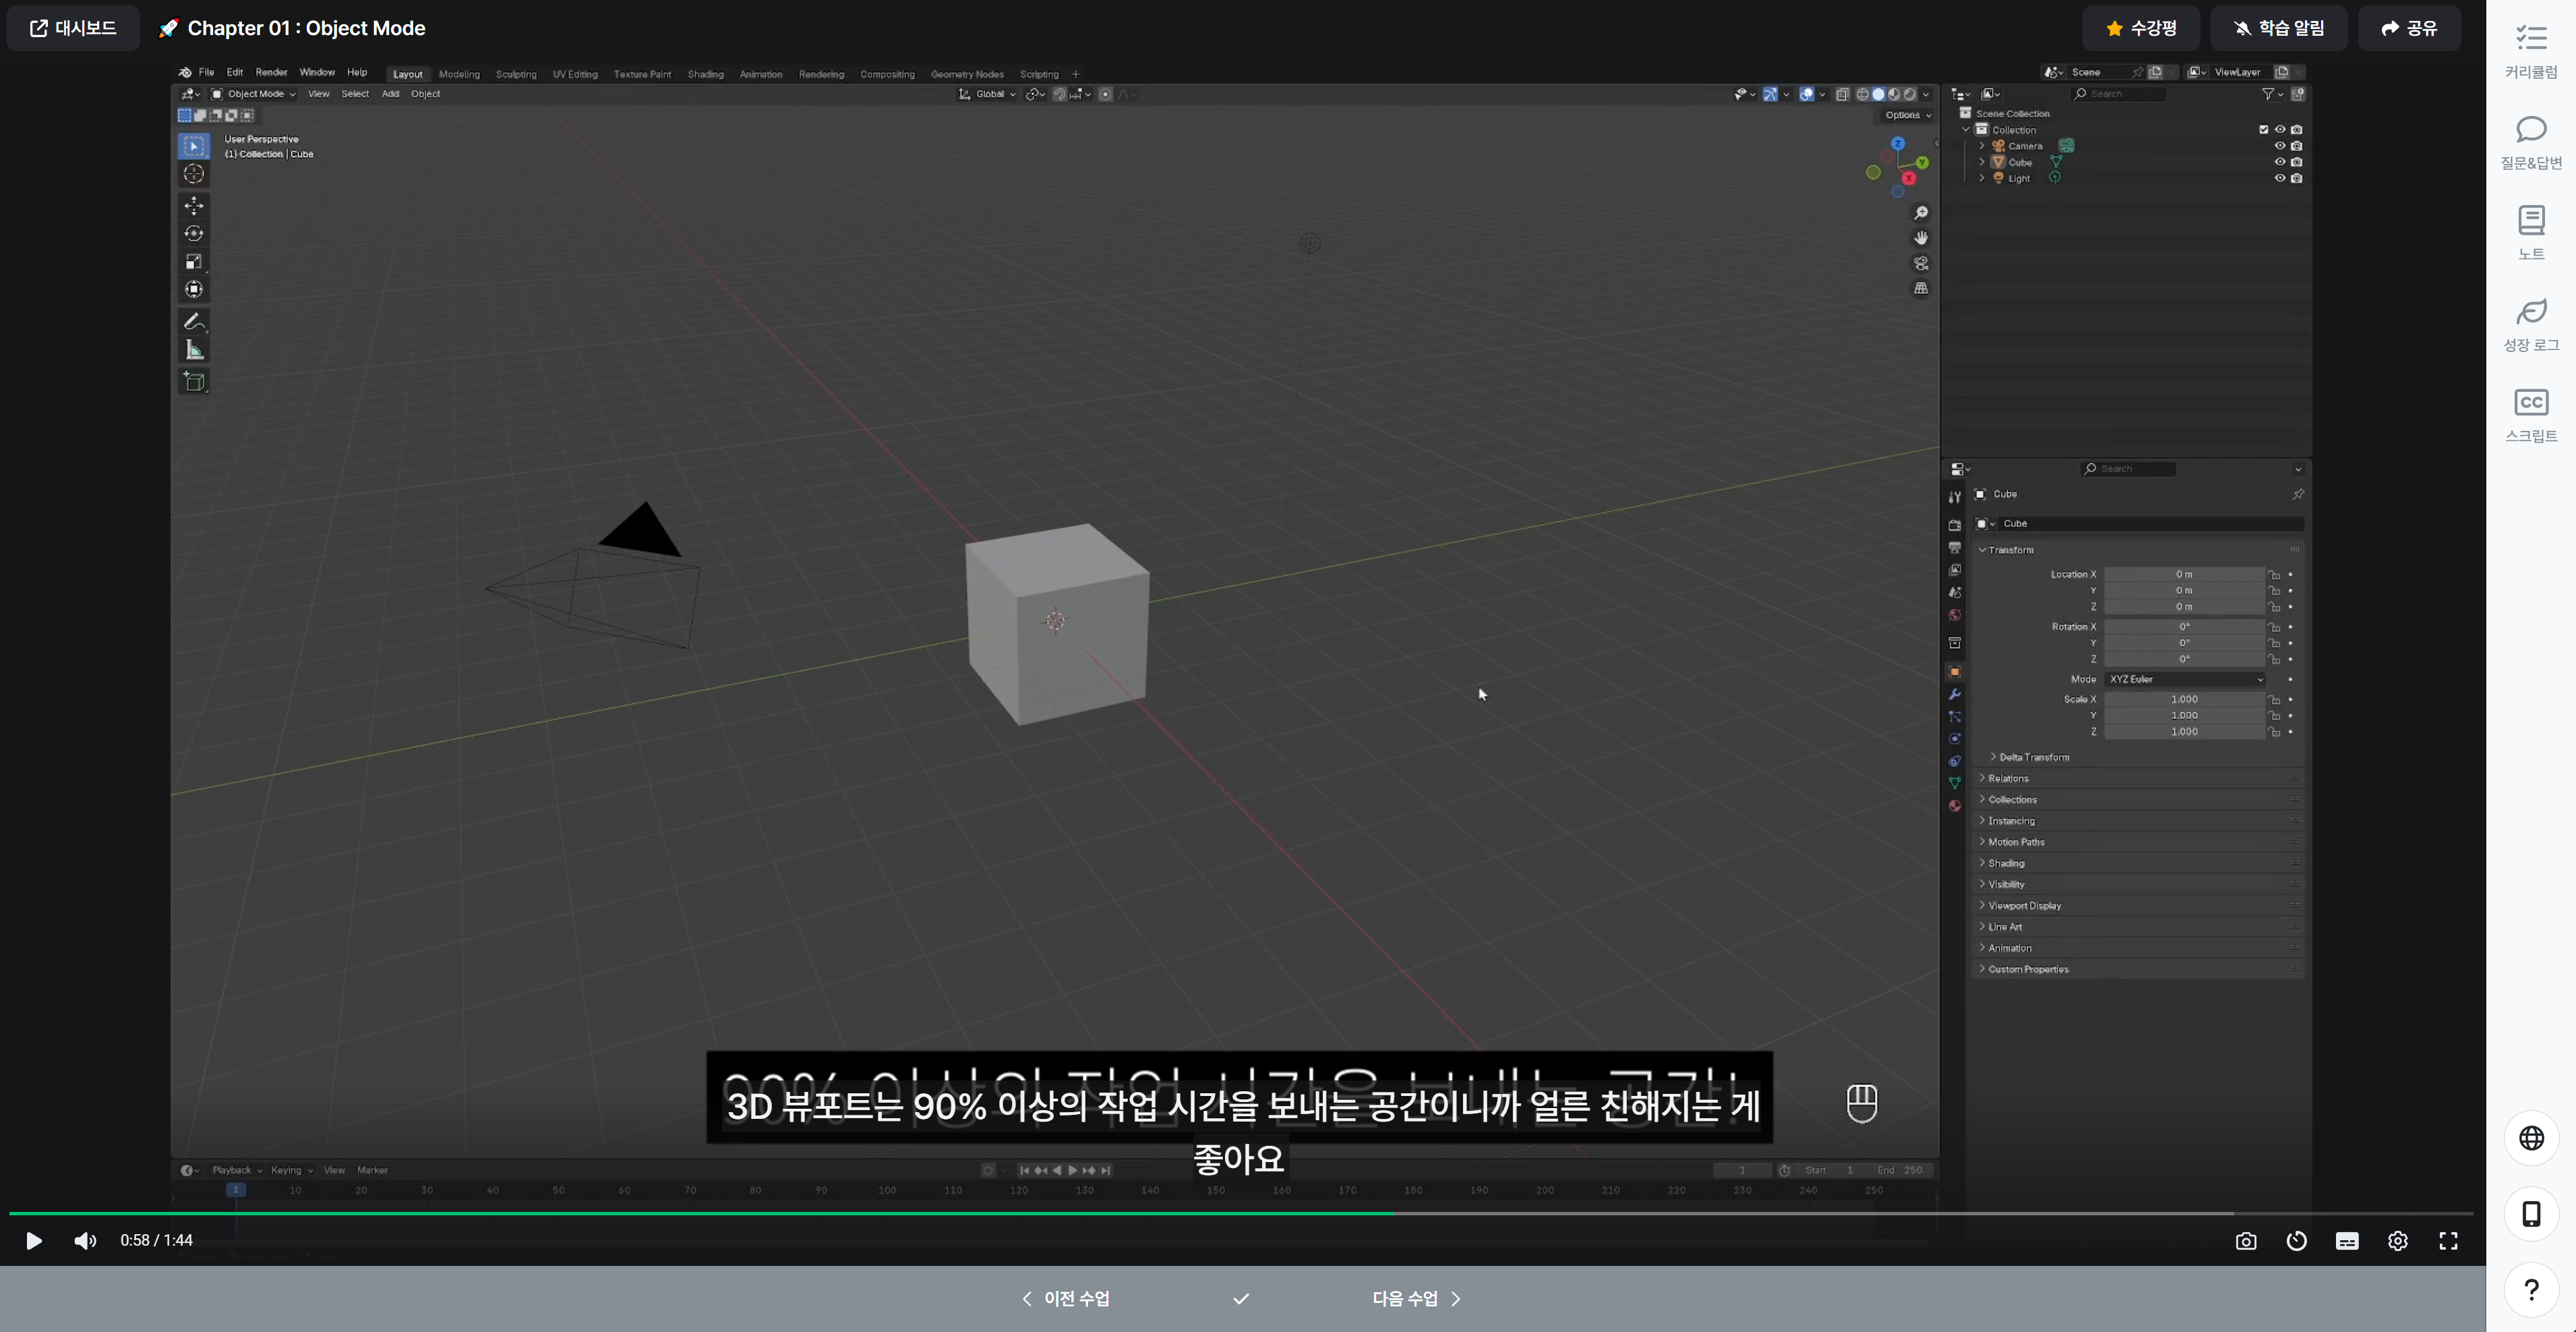Open the XYZ Euler rotation mode dropdown
This screenshot has height=1332, width=2576.
[x=2185, y=680]
